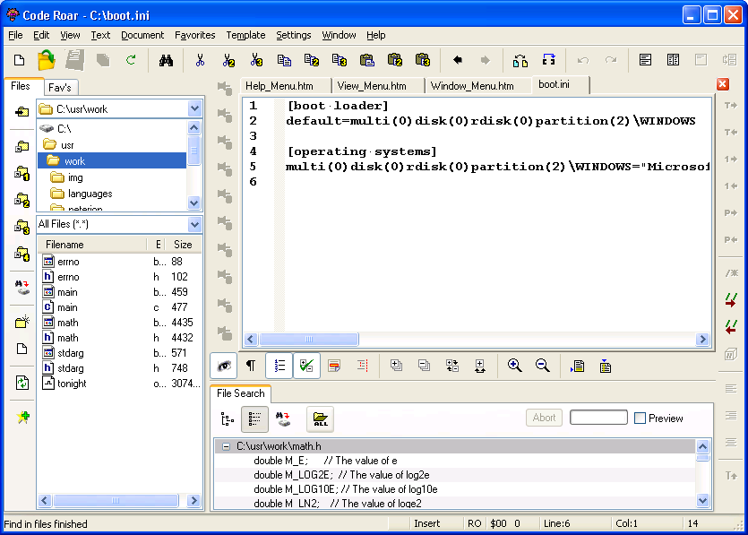This screenshot has height=535, width=748.
Task: Click the Zoom in magnifier icon
Action: (514, 366)
